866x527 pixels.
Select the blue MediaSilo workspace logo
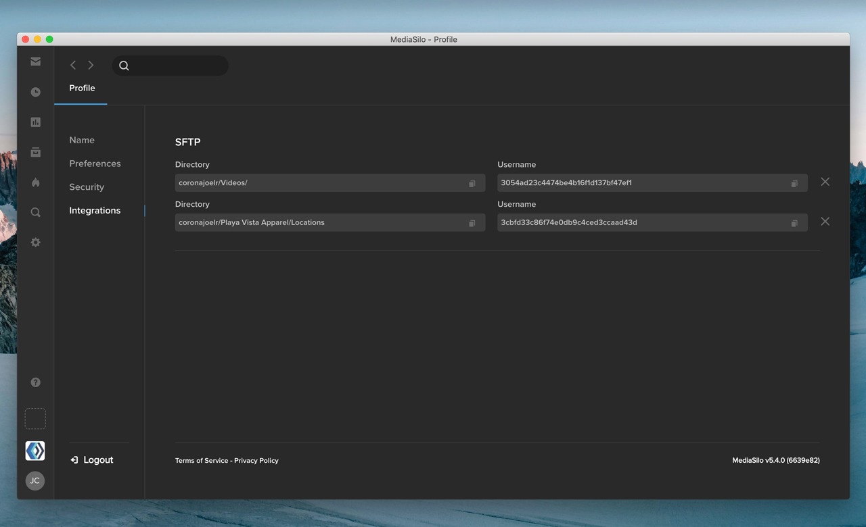pyautogui.click(x=35, y=451)
